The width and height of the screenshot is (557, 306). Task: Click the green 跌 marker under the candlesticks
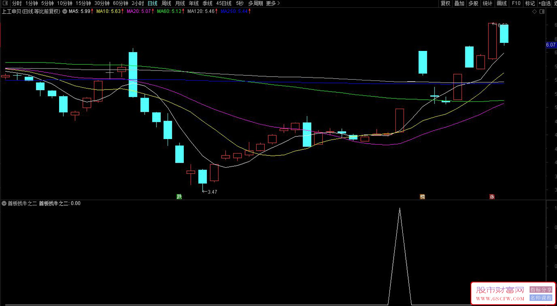(x=179, y=197)
